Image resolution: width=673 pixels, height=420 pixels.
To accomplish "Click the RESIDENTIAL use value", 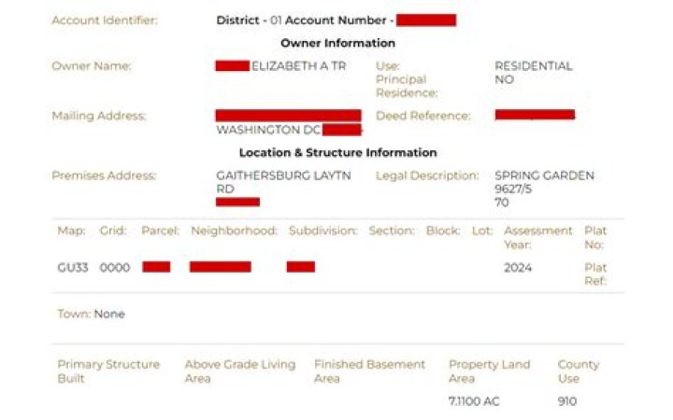I will pyautogui.click(x=534, y=66).
